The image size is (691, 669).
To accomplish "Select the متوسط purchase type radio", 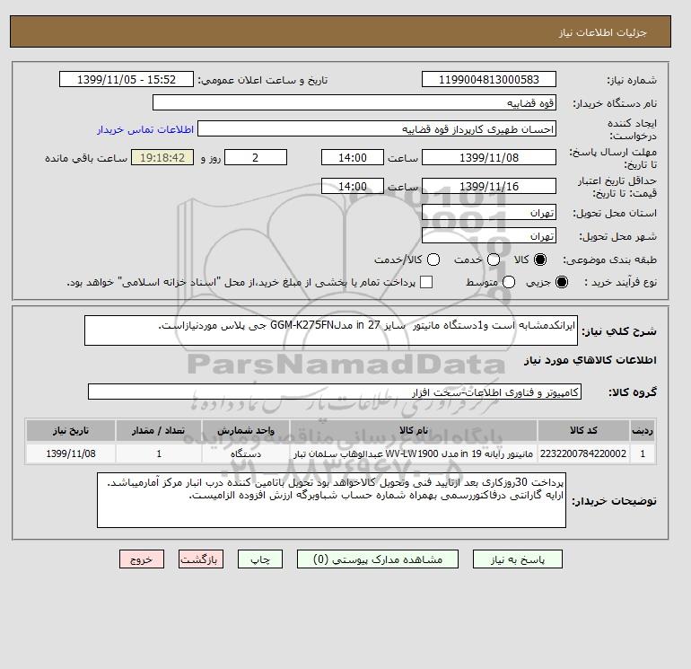I will coord(509,282).
